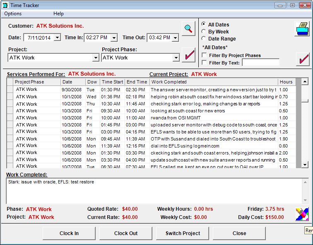Image resolution: width=313 pixels, height=245 pixels.
Task: Open the Help menu
Action: tap(58, 14)
